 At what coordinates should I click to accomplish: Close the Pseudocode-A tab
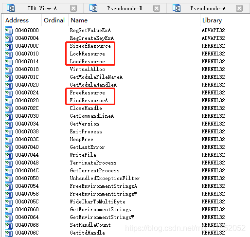coord(239,8)
